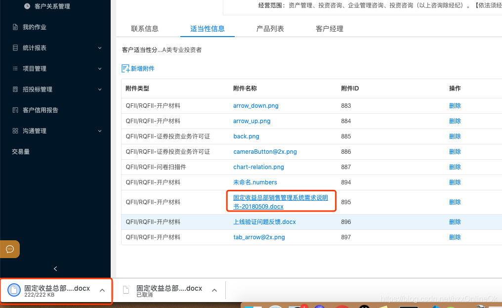
Task: Click the attachment ID 896 cell
Action: (x=346, y=222)
